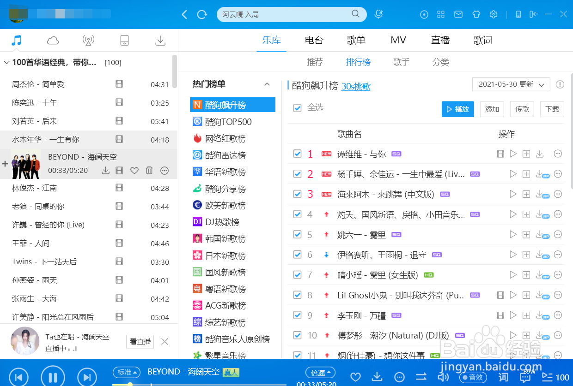Seek on the playback progress bar

(x=199, y=384)
